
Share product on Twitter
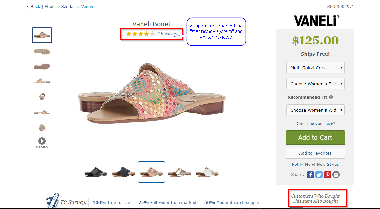pyautogui.click(x=319, y=175)
